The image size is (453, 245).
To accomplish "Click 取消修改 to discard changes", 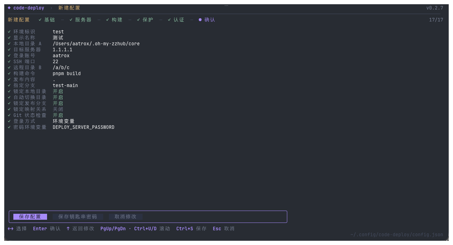I will 126,217.
